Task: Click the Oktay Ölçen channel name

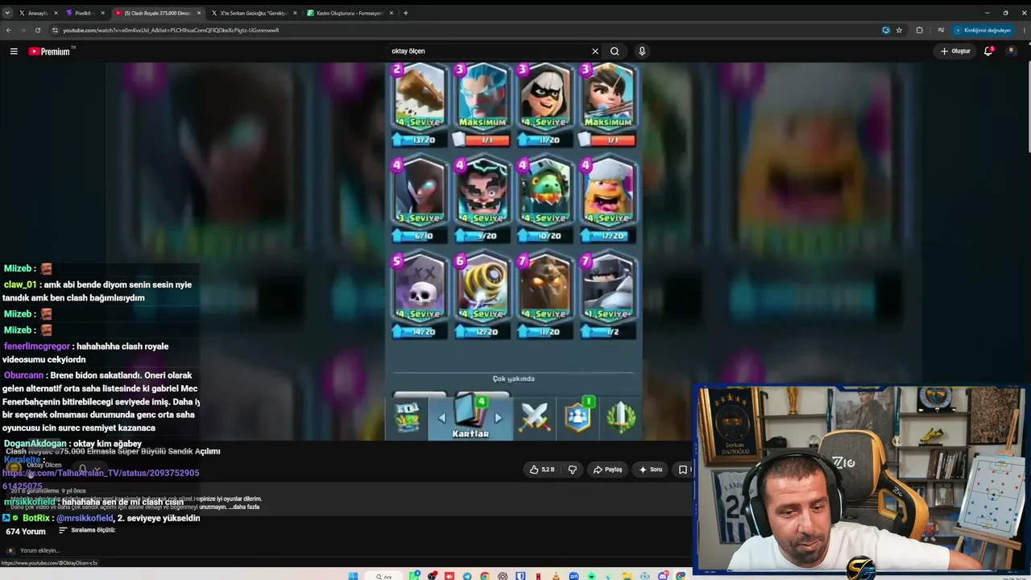Action: coord(44,466)
